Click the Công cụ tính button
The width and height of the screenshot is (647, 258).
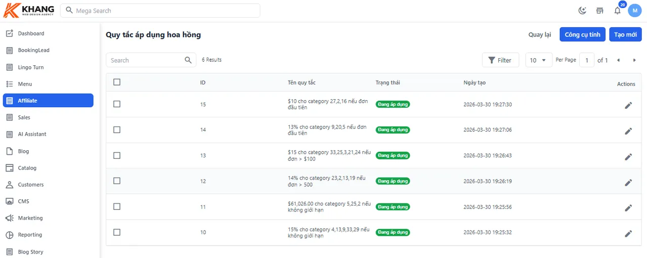[x=582, y=34]
